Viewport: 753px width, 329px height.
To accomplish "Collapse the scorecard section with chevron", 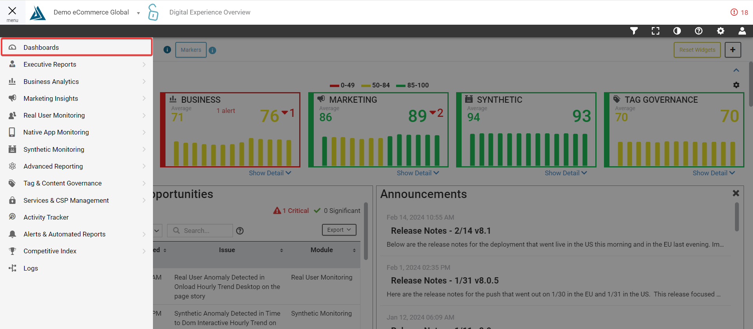I will 736,70.
